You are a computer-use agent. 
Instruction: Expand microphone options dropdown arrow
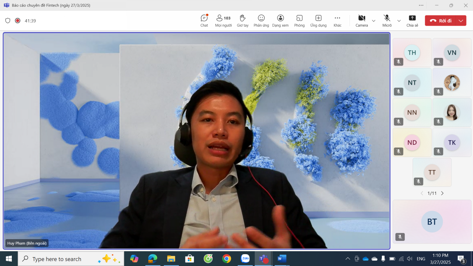click(x=399, y=21)
